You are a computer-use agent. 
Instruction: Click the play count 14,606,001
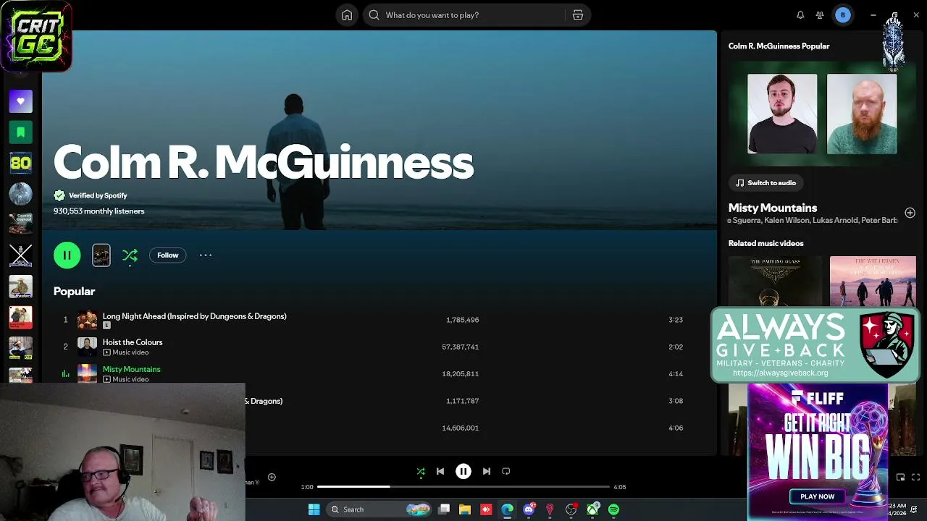click(460, 428)
